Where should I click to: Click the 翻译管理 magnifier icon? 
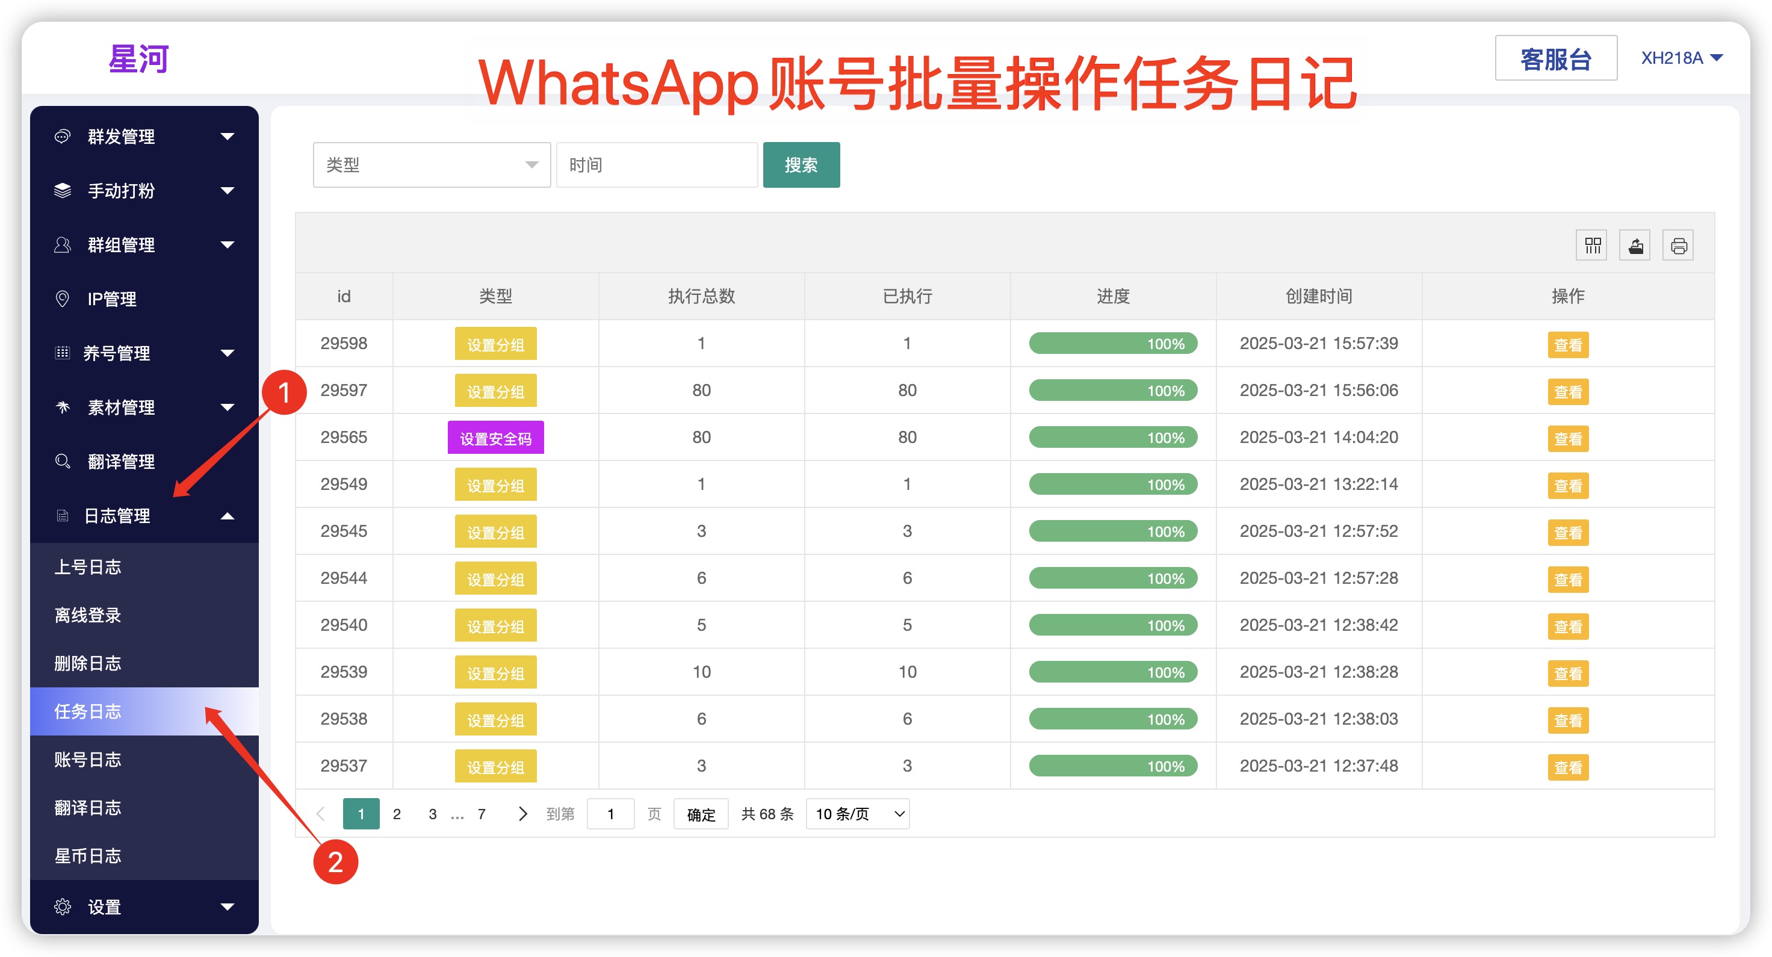click(63, 461)
